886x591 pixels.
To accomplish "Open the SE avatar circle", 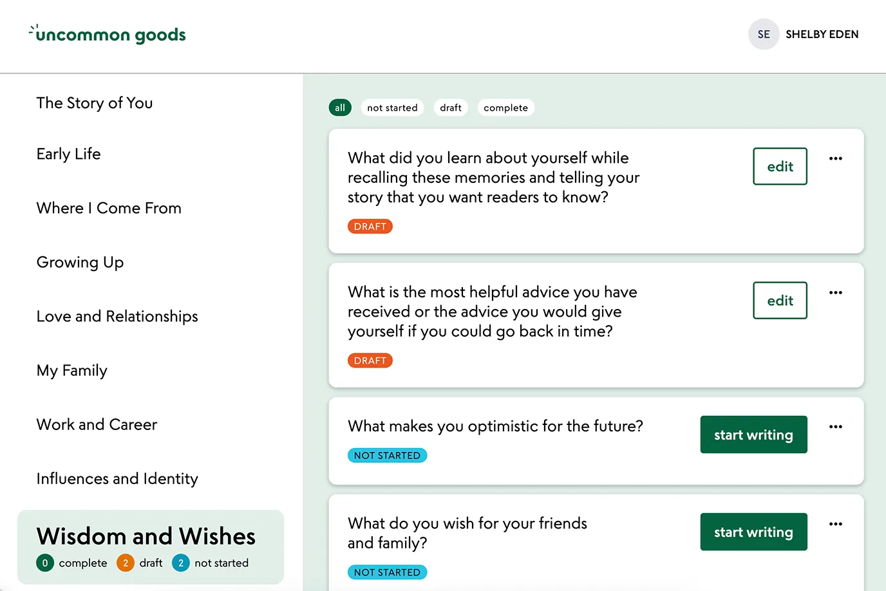I will click(763, 34).
